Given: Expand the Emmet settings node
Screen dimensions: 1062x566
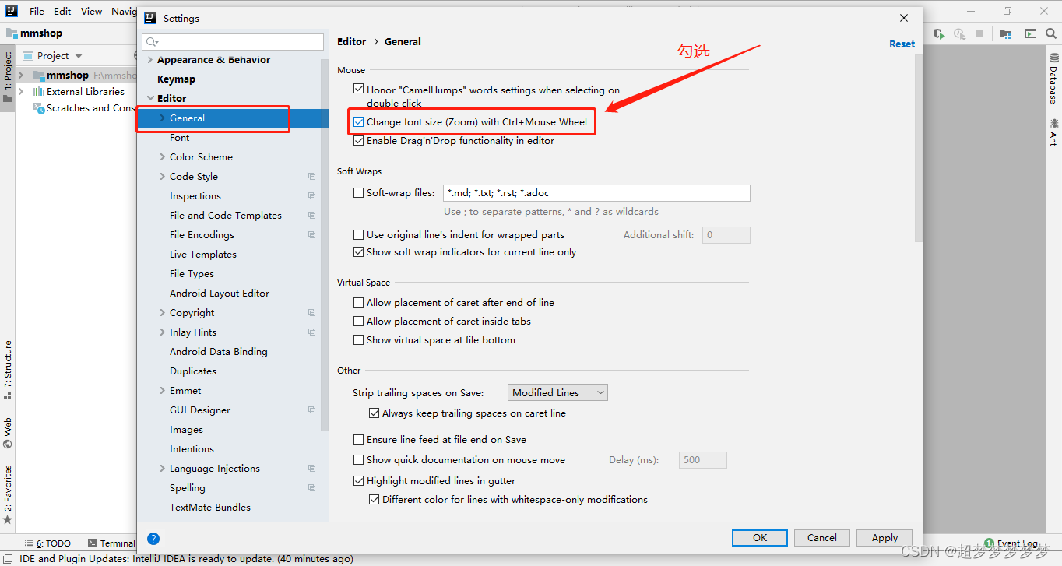Looking at the screenshot, I should (x=162, y=391).
